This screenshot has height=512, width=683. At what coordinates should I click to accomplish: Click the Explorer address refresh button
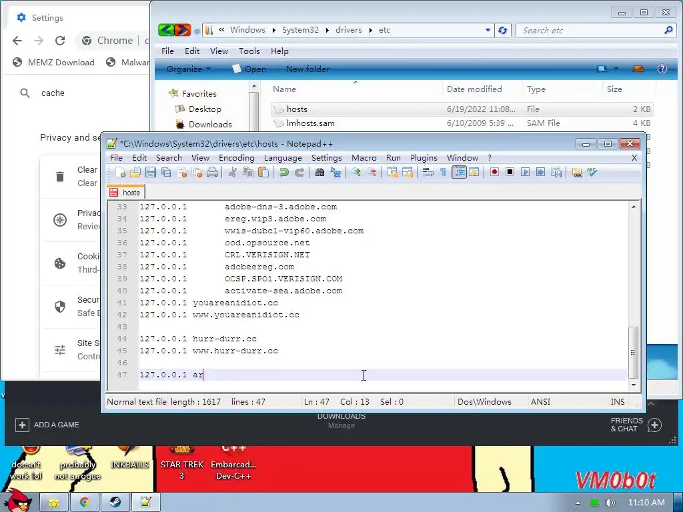pyautogui.click(x=503, y=30)
